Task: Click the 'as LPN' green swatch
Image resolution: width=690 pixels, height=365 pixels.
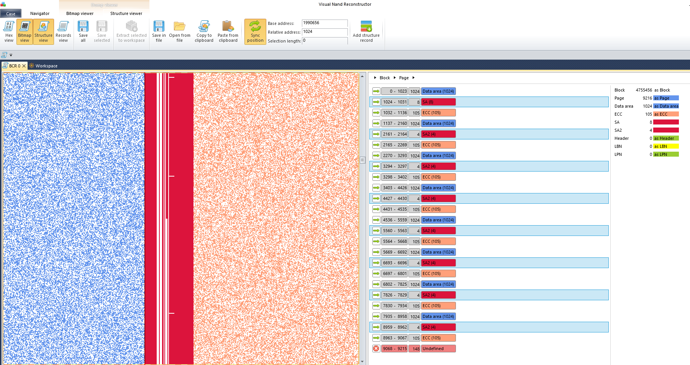Action: tap(666, 154)
